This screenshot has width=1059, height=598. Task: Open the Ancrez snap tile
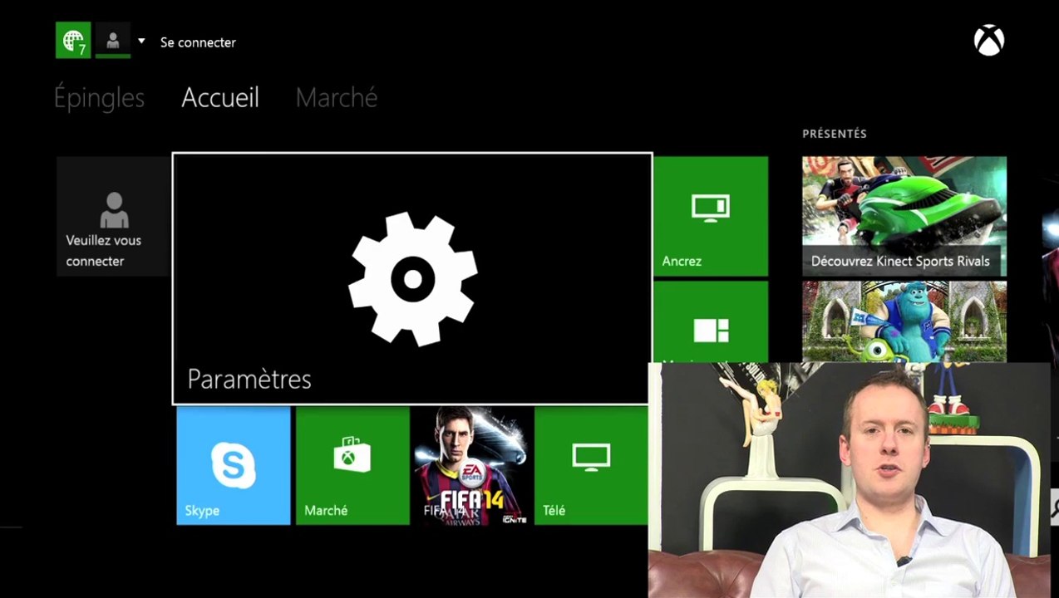pyautogui.click(x=711, y=216)
